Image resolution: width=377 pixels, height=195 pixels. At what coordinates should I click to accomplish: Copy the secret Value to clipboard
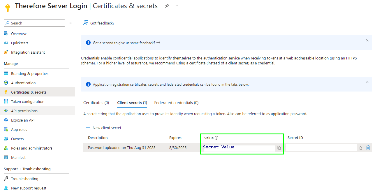pyautogui.click(x=279, y=148)
